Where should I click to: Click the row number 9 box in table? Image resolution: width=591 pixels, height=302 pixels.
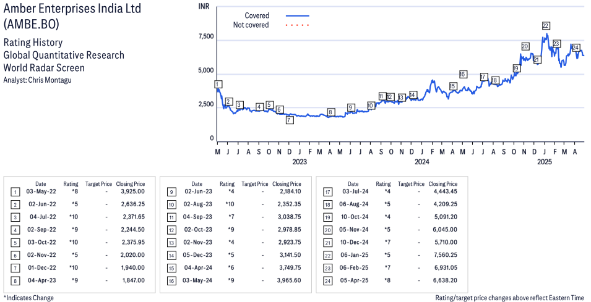coord(171,192)
